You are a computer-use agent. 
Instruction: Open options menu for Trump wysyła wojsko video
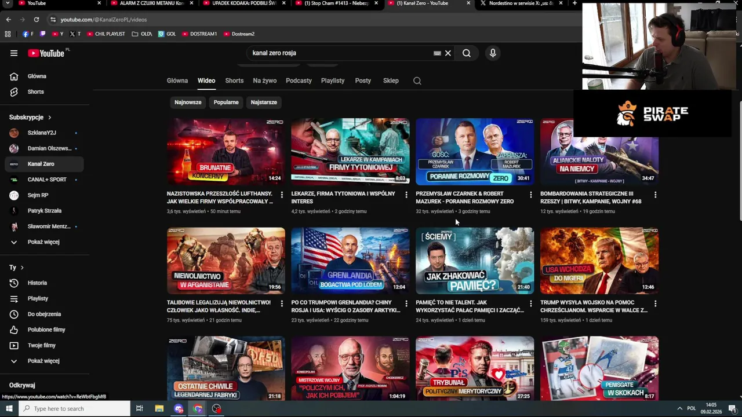656,303
